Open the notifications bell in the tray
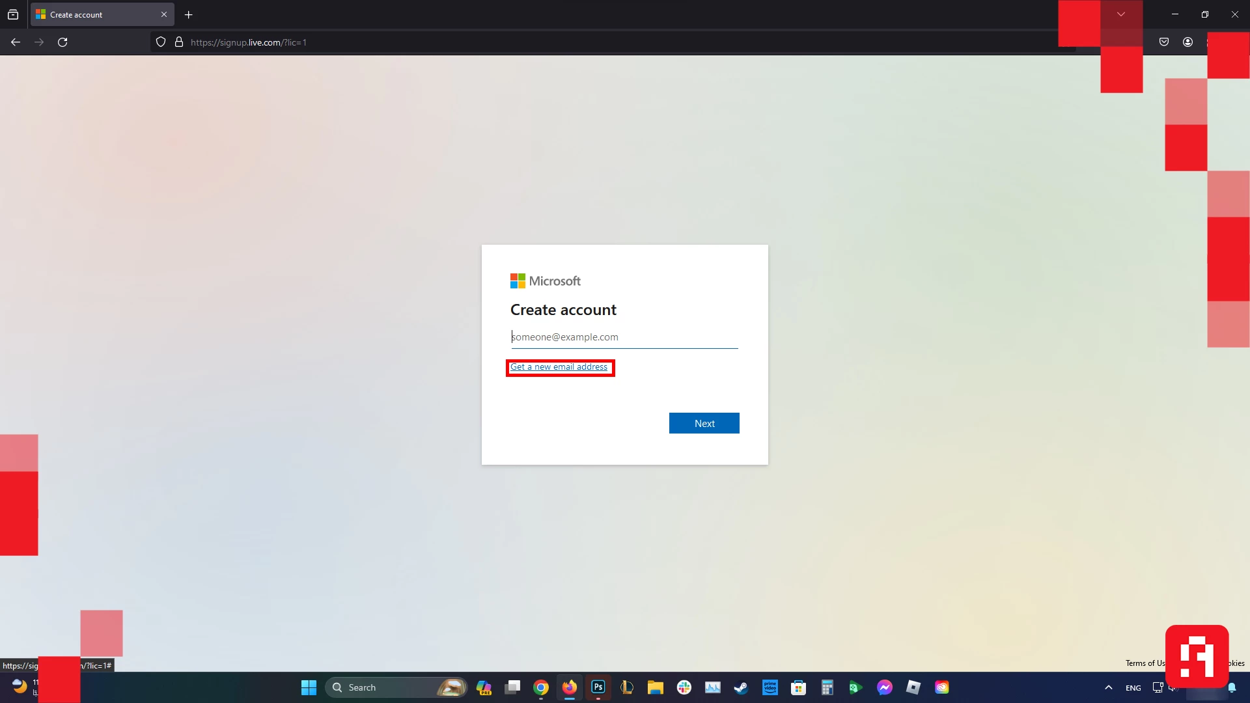Image resolution: width=1250 pixels, height=703 pixels. point(1232,687)
